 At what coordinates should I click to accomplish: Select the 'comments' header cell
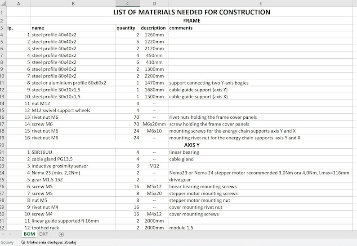point(260,28)
